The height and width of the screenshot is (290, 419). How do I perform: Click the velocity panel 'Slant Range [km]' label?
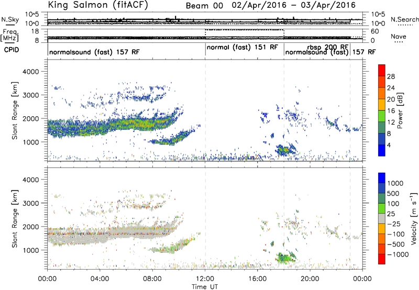tap(15, 219)
